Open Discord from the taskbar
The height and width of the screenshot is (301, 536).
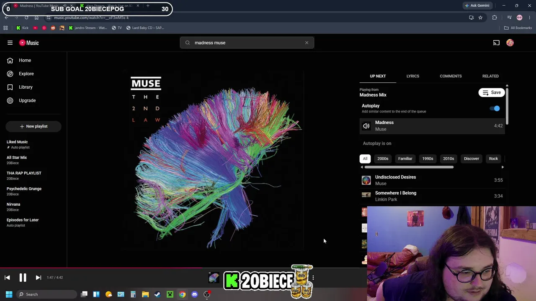[194, 294]
